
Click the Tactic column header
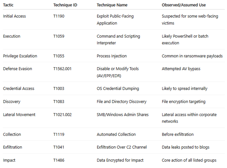8,5
